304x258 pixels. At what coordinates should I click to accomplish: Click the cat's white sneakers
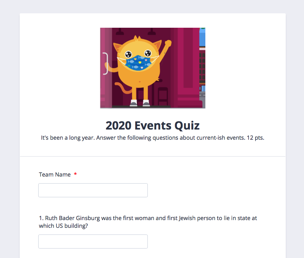140,103
